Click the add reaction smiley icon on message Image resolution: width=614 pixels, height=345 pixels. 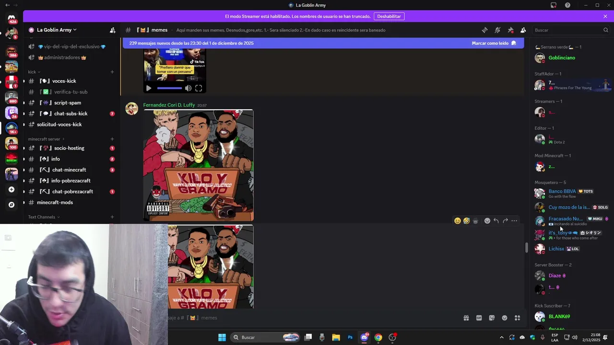487,221
